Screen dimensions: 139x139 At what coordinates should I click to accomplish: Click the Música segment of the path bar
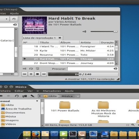click(x=67, y=96)
